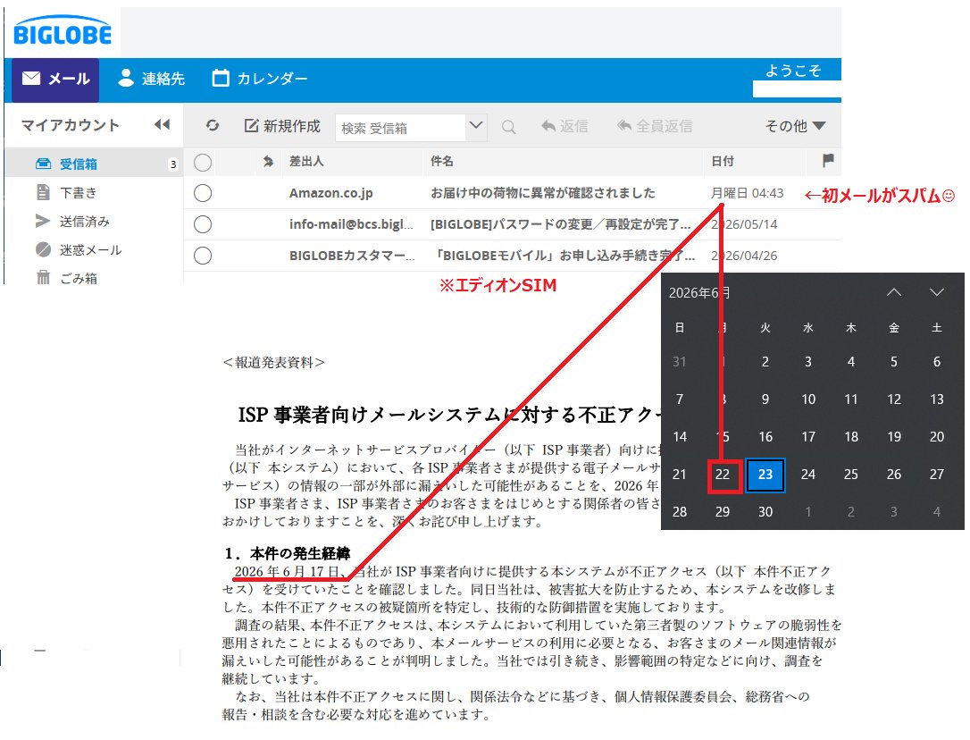Click the 返信 reply button
The image size is (970, 740).
pyautogui.click(x=564, y=126)
